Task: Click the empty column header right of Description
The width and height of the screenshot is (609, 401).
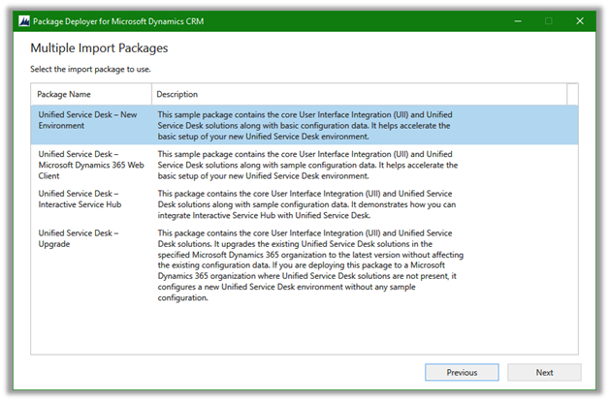Action: pos(573,94)
